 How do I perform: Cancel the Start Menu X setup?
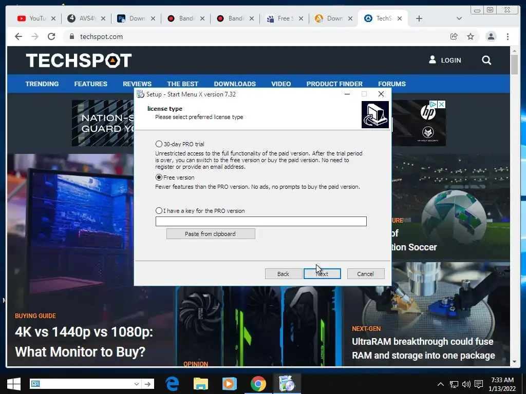coord(366,274)
